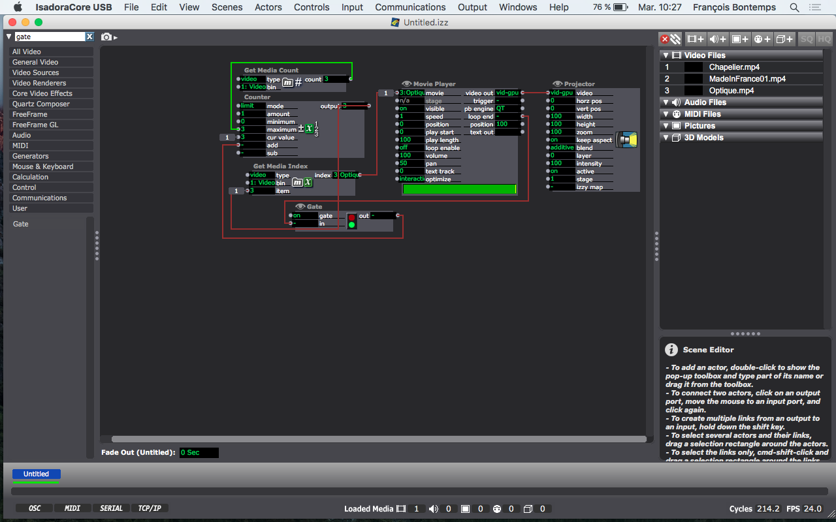Click the horizontal scene editor scrollbar
This screenshot has height=522, width=836.
(378, 439)
